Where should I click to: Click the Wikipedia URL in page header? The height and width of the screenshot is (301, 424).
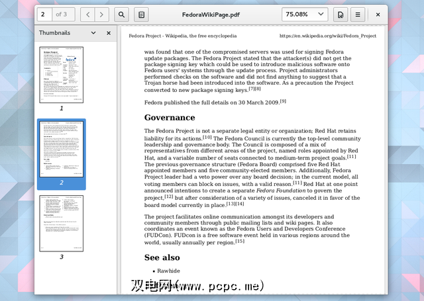click(328, 36)
